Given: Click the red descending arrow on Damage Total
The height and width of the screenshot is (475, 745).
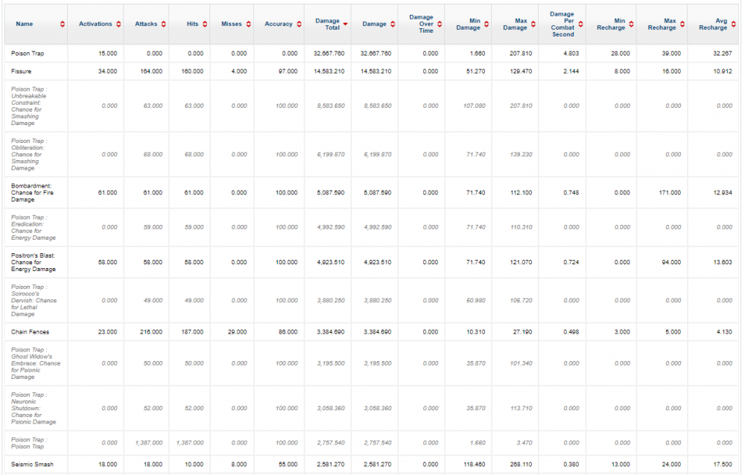Looking at the screenshot, I should click(x=345, y=25).
